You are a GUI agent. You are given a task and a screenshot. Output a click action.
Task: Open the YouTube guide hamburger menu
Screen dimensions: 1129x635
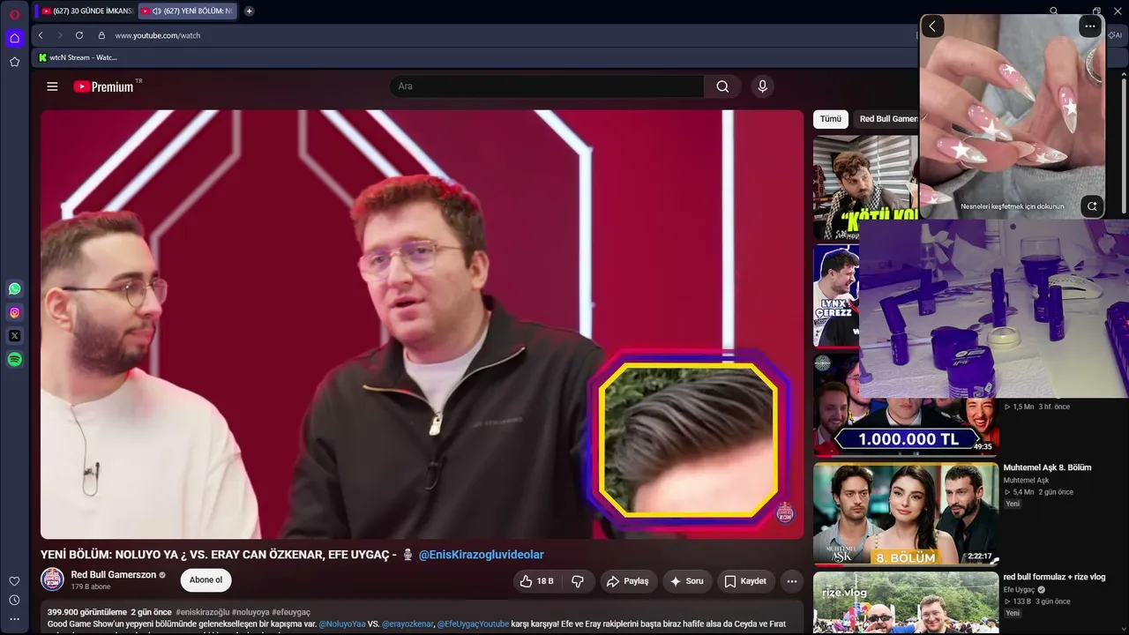pos(52,86)
